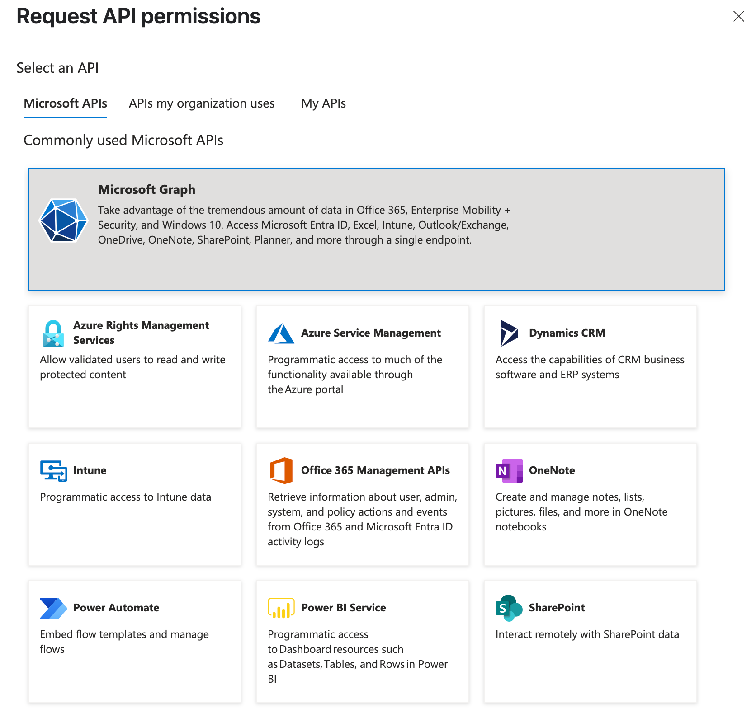Select the My APIs tab

(323, 103)
